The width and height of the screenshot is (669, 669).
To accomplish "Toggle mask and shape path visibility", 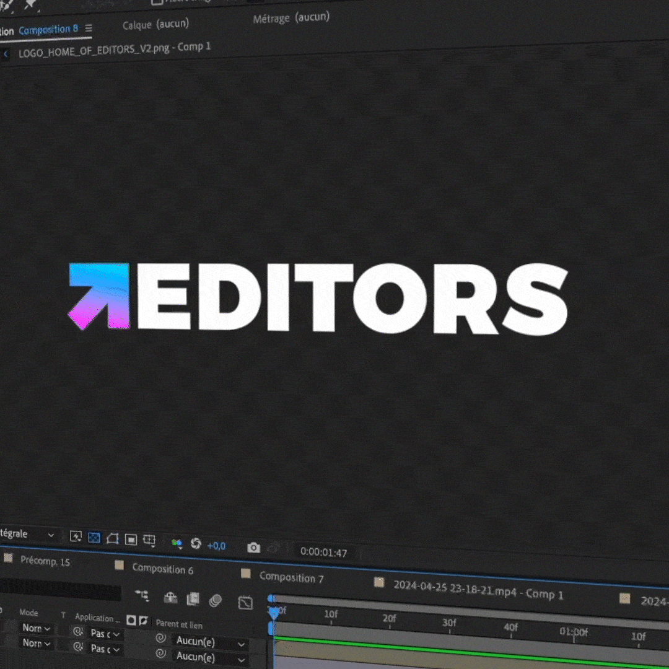I will (x=112, y=538).
